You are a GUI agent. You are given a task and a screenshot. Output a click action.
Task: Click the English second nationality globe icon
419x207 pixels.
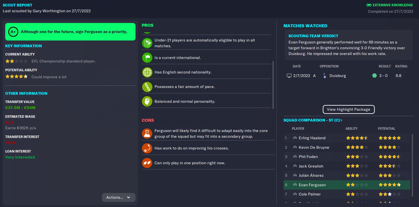pyautogui.click(x=147, y=72)
